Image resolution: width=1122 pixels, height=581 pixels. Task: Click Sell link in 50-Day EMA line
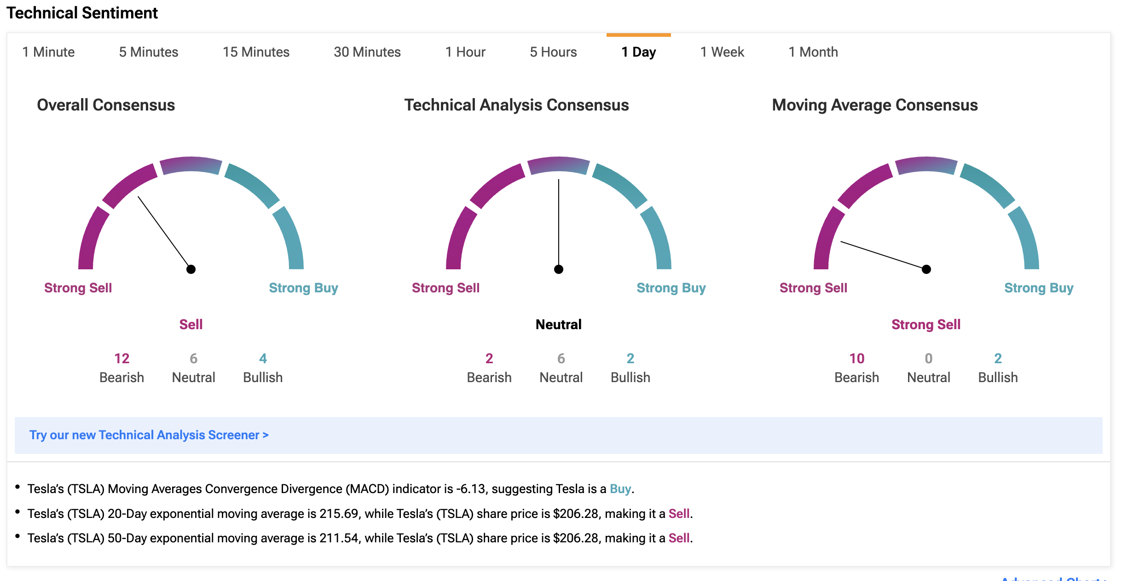coord(678,538)
